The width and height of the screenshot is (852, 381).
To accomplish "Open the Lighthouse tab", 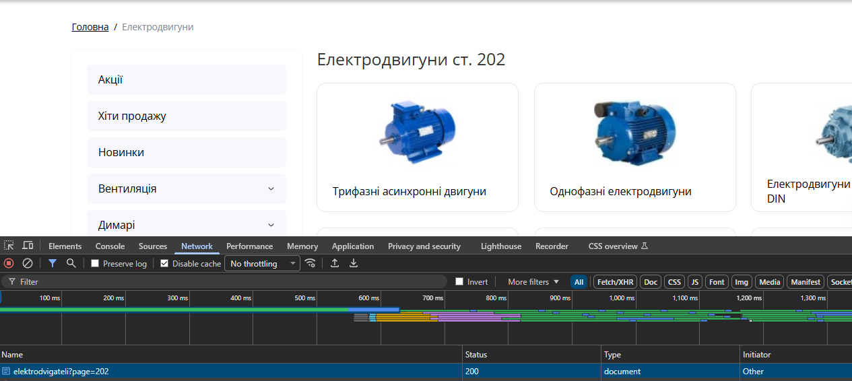I will 501,246.
